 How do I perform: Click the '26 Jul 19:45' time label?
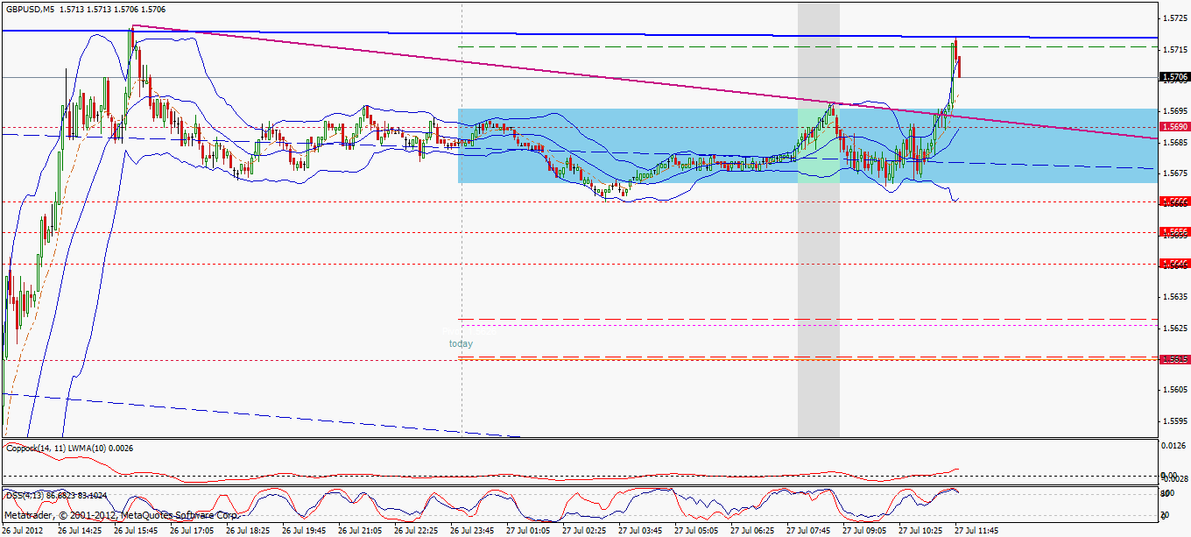[x=303, y=531]
